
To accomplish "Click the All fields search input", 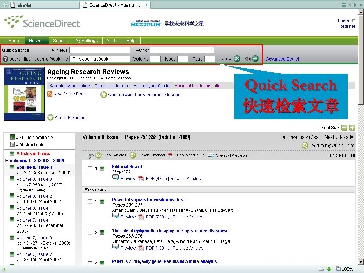I will point(100,50).
